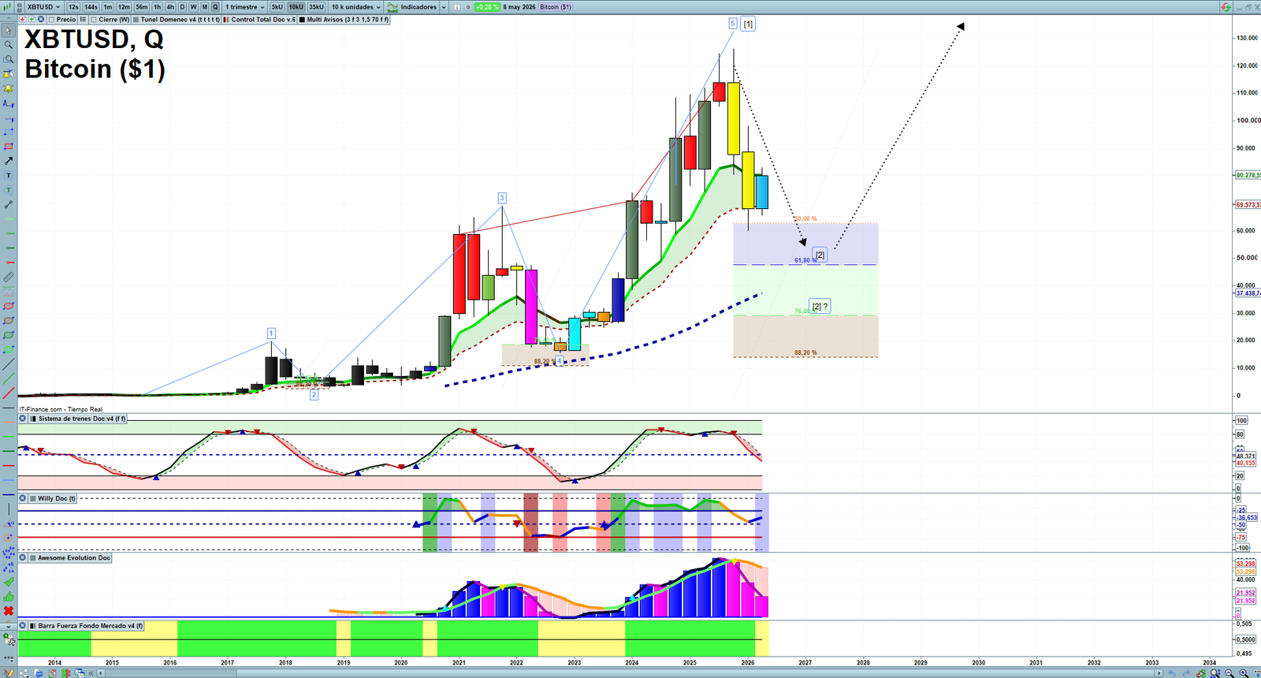Toggle close icon of Barra Fuerza Fondo Mercado panel
Screen dimensions: 1261x678
[x=23, y=625]
